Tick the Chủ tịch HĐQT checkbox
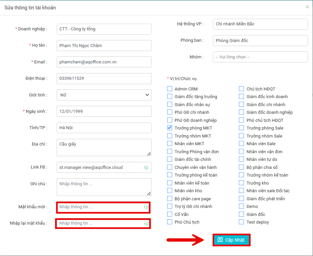313x256 pixels. tap(242, 89)
